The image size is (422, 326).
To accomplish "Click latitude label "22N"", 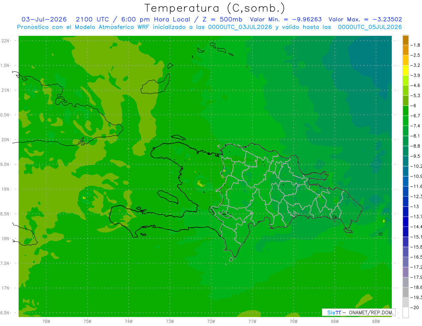I will point(5,41).
